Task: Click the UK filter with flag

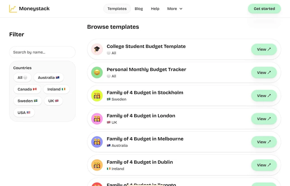Action: (x=53, y=101)
